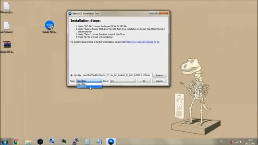Minimize the Remix OS Installation Tool window
The height and width of the screenshot is (145, 258).
coord(152,12)
